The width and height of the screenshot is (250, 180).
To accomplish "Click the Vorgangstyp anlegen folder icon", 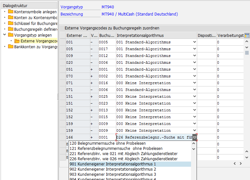I will tap(11, 35).
